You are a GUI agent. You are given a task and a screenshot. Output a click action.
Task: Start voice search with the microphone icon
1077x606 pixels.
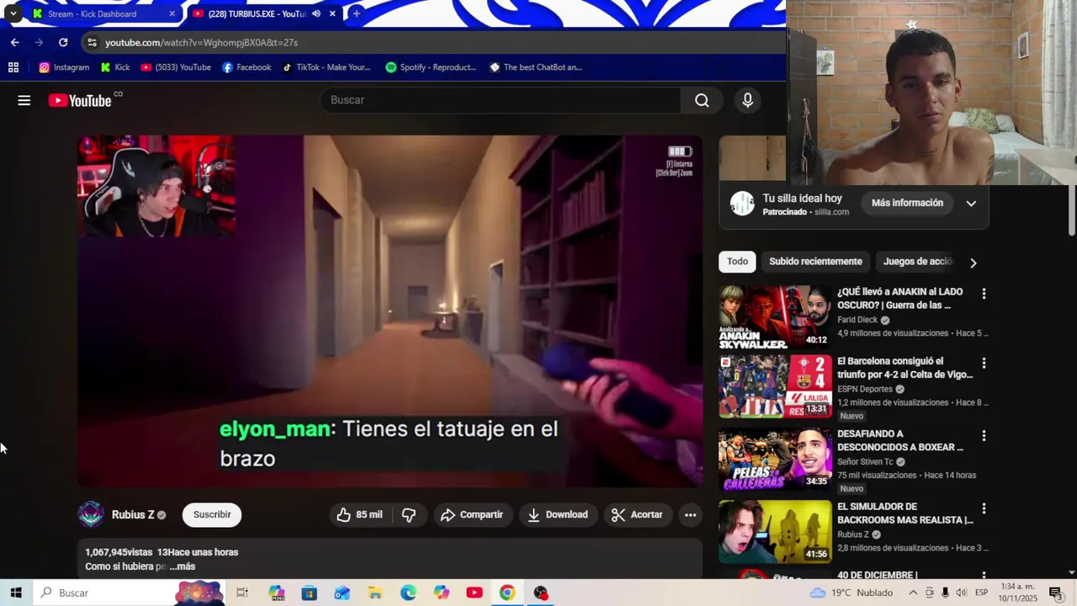click(747, 100)
